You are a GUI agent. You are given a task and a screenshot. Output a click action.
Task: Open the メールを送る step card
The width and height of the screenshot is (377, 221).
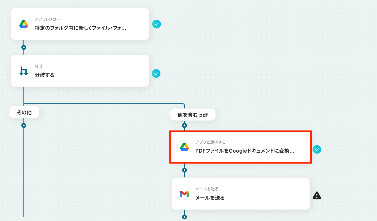point(241,194)
